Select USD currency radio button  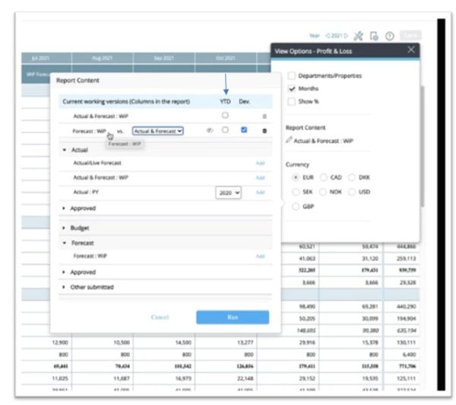point(353,192)
